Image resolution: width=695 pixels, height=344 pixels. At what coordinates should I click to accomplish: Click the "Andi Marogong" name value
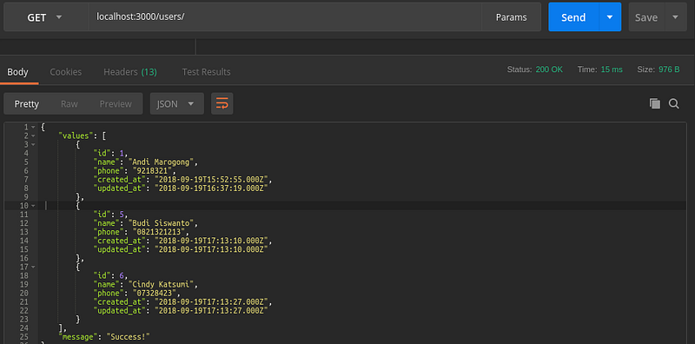coord(161,162)
